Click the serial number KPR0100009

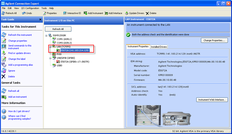pyautogui.click(x=165, y=75)
